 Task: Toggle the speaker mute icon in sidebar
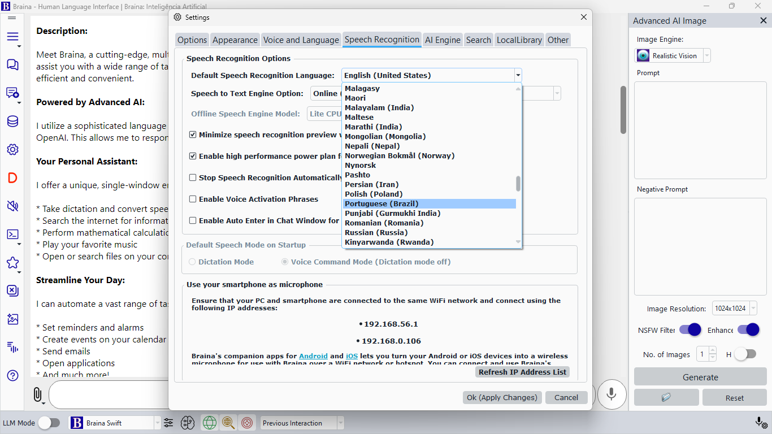click(12, 206)
